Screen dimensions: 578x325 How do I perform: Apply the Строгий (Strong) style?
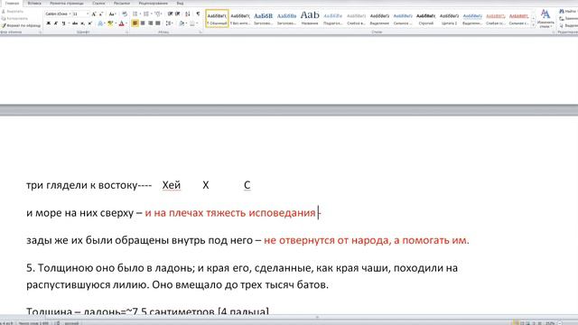(x=425, y=18)
